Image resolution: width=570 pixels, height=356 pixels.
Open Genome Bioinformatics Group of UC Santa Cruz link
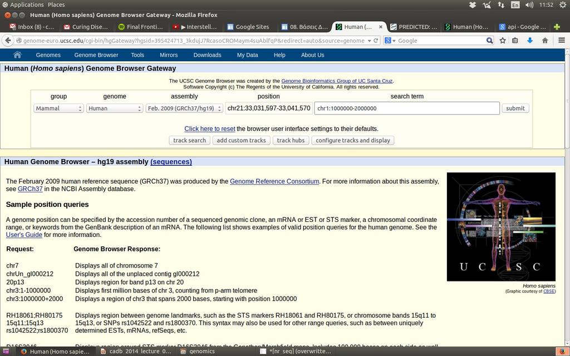[337, 81]
